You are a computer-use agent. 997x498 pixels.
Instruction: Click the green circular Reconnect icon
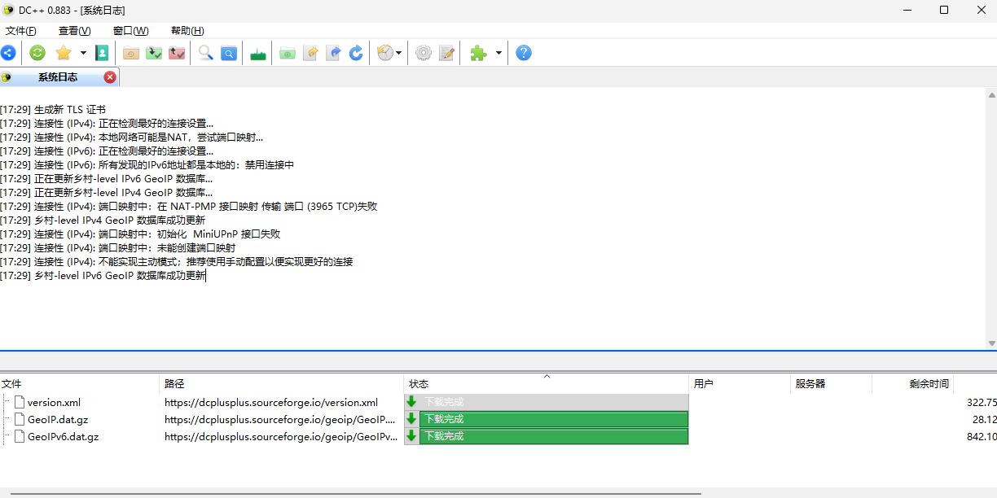click(37, 53)
